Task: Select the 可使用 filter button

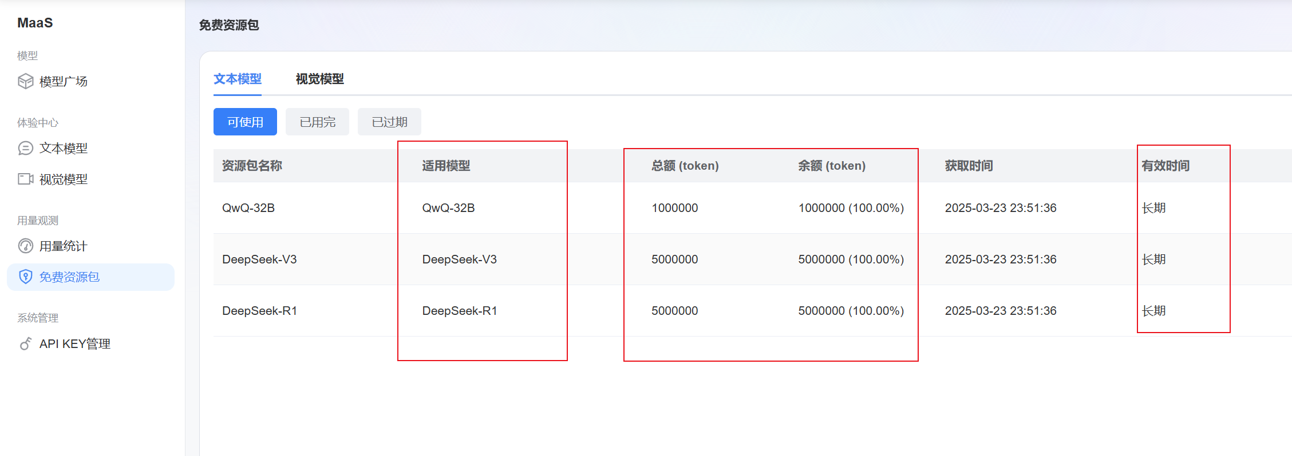Action: click(x=245, y=122)
